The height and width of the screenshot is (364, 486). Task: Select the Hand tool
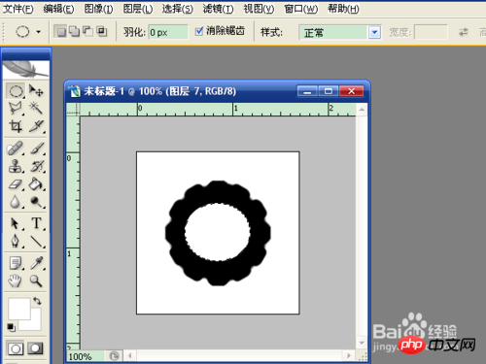pos(16,281)
